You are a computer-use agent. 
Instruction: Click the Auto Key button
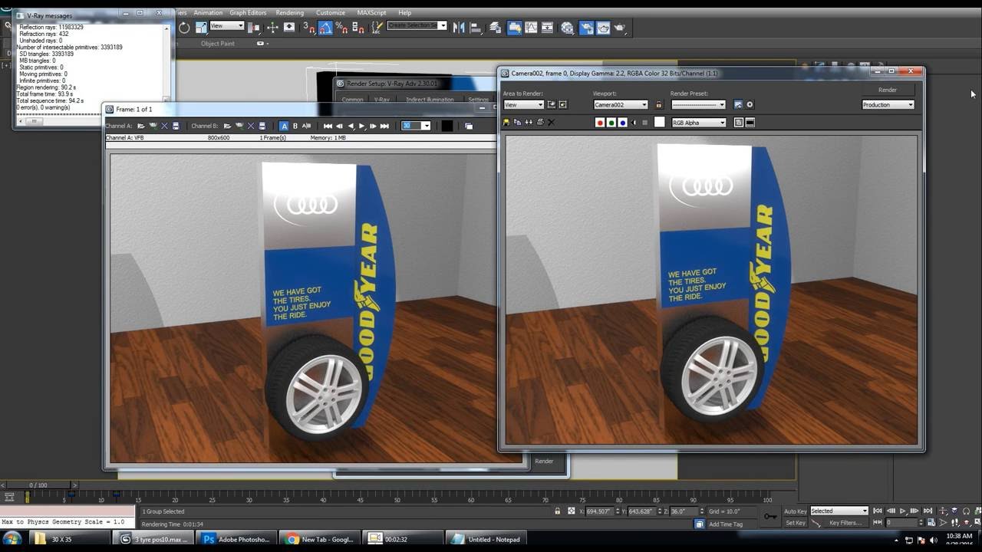point(796,511)
